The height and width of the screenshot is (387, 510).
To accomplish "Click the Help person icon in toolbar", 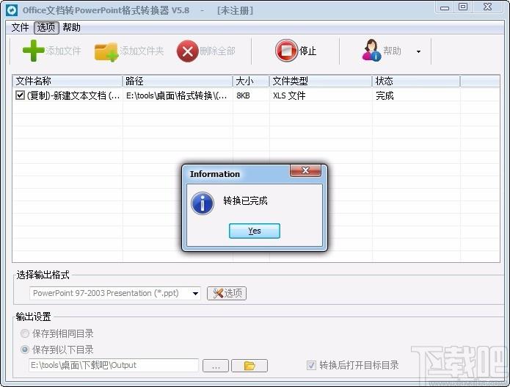I will coord(371,50).
